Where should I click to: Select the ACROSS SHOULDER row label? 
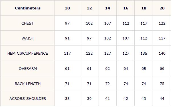point(28,98)
